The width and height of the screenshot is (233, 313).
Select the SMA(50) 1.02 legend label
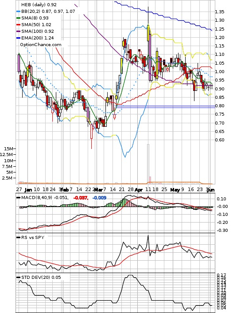click(36, 24)
